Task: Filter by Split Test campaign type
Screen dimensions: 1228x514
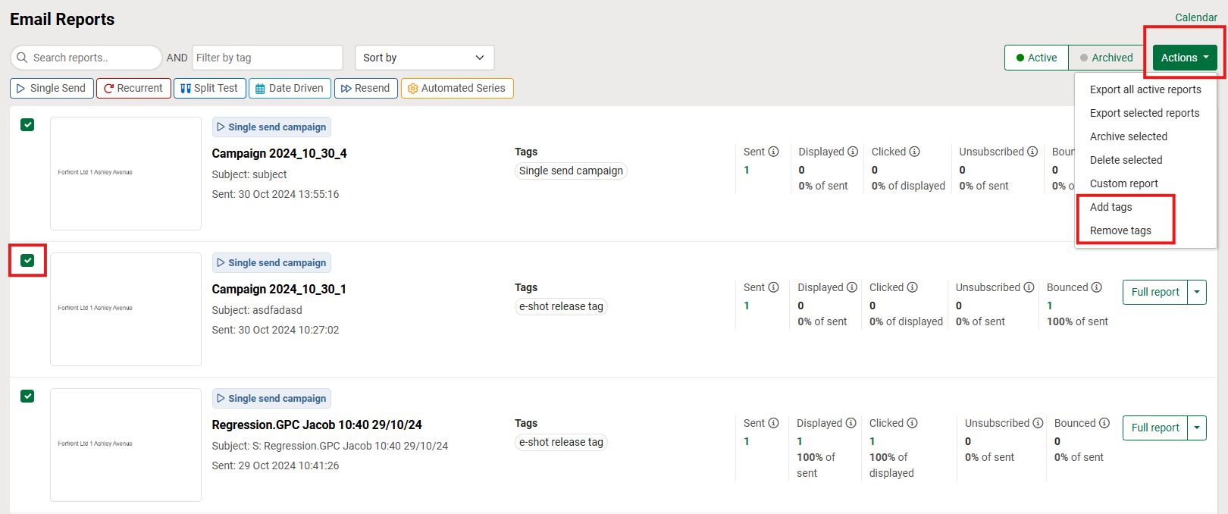Action: click(209, 88)
